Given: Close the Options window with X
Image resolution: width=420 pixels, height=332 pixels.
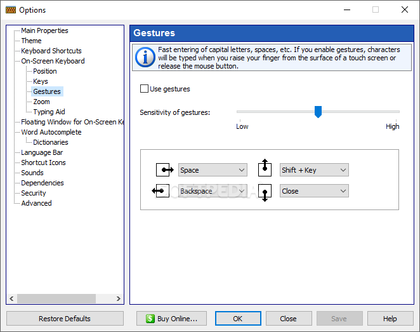Looking at the screenshot, I should [405, 10].
